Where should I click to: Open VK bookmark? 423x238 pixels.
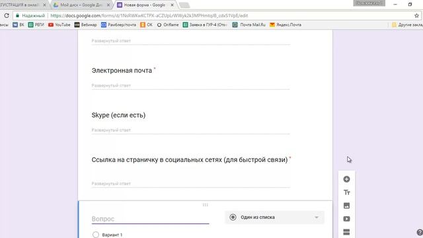point(19,25)
